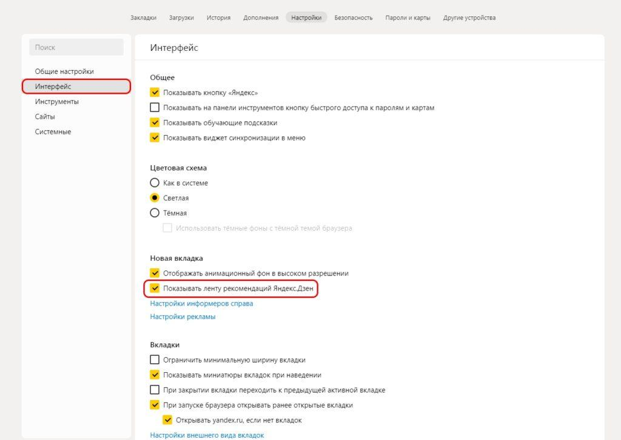The width and height of the screenshot is (621, 440).
Task: Click the Вкладки section heading
Action: click(x=165, y=345)
